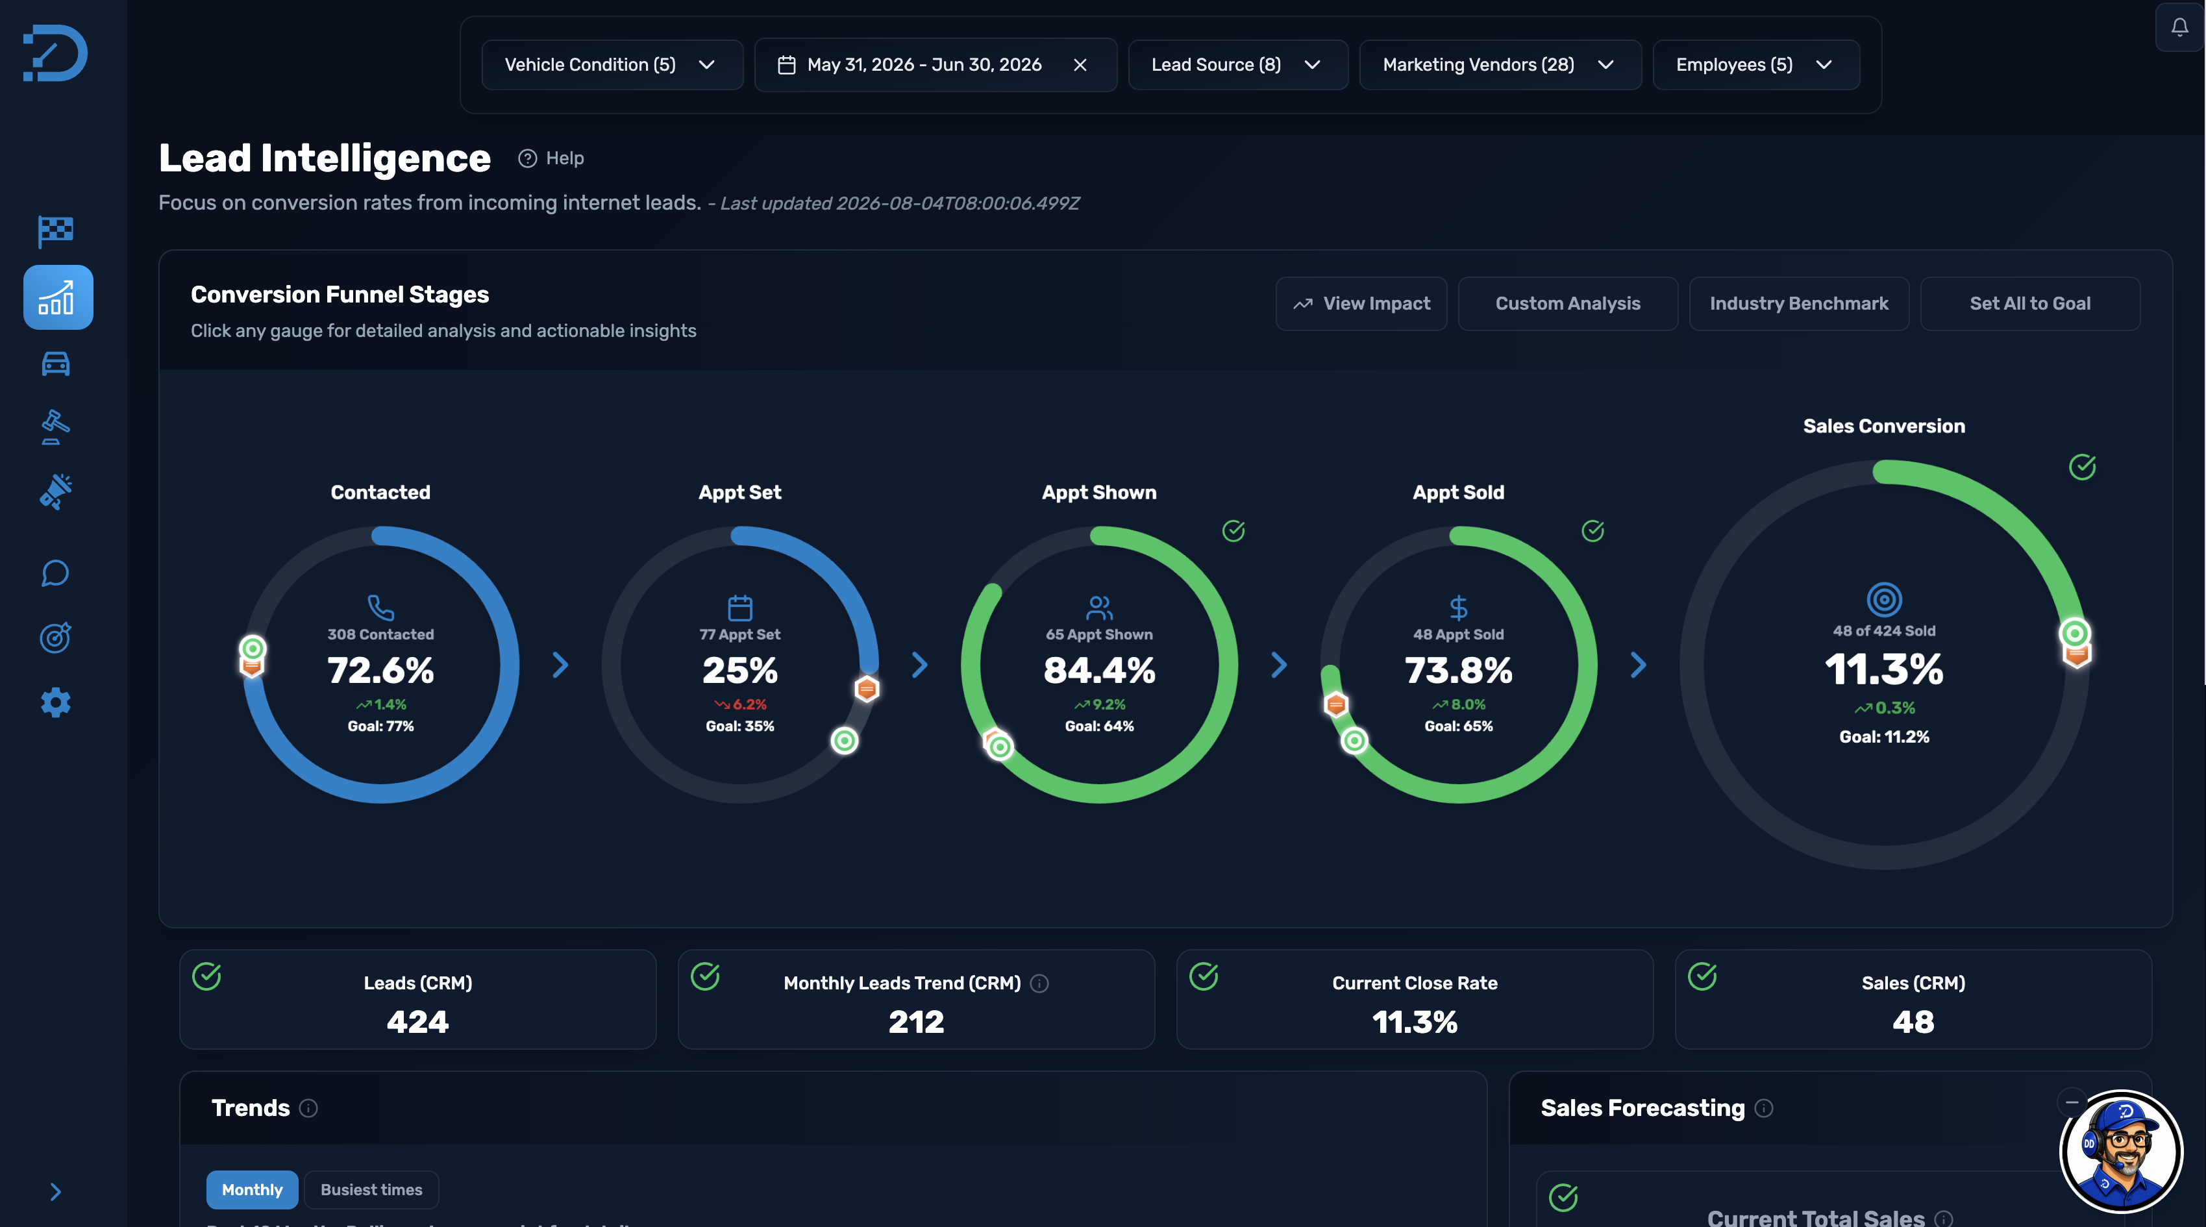Image resolution: width=2206 pixels, height=1227 pixels.
Task: Open the chat bubble sidebar icon
Action: [x=56, y=573]
